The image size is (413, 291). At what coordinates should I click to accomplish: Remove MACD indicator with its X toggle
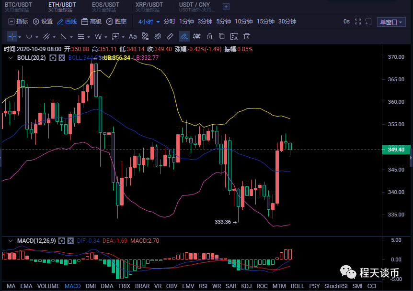point(72,241)
